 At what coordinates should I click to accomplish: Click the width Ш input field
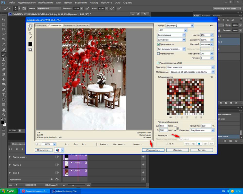tap(164, 126)
